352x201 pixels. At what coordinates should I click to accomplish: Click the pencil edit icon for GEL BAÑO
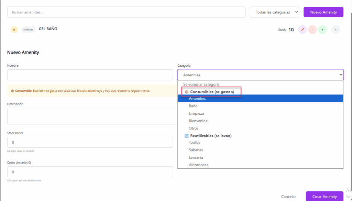click(x=302, y=30)
